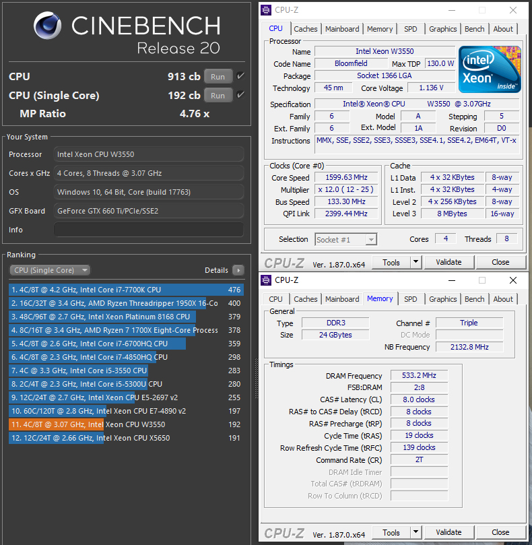The image size is (532, 545).
Task: Select ranking row Intel Core i7-4850HQ
Action: point(126,357)
